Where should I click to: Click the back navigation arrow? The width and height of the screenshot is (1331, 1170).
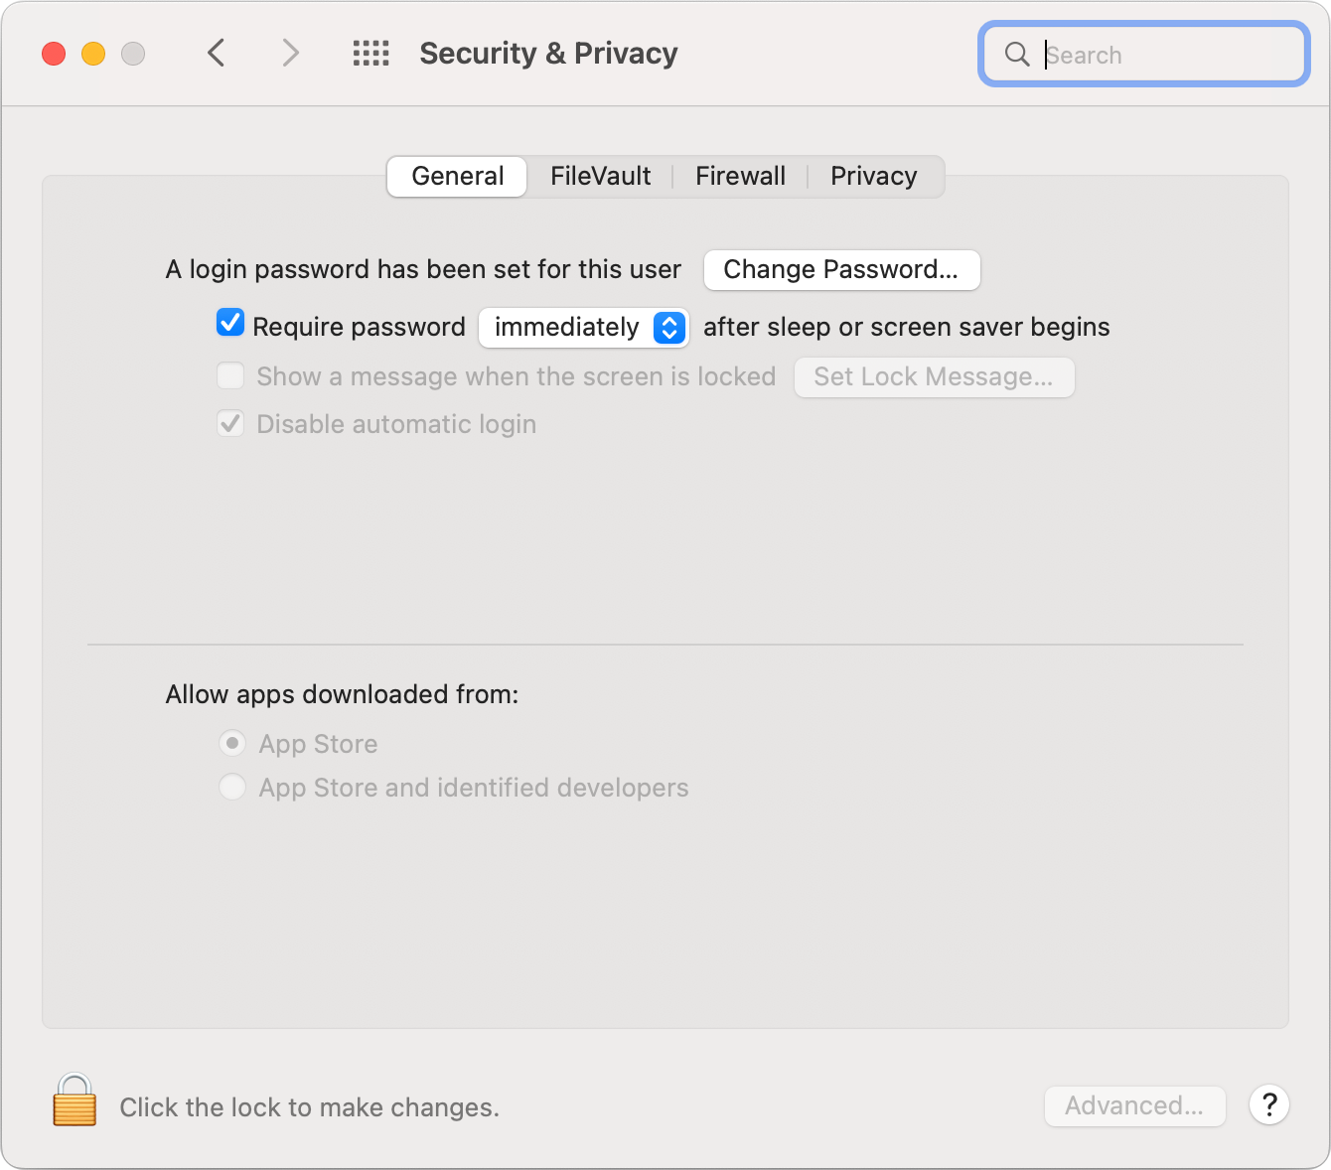[217, 53]
